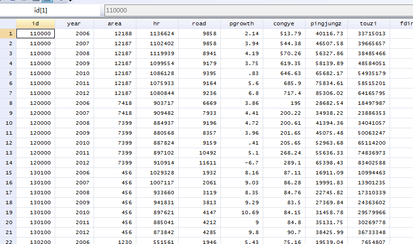Click pingjungz cell 28682.54
Viewport: 413px width, 244px height.
click(x=326, y=103)
